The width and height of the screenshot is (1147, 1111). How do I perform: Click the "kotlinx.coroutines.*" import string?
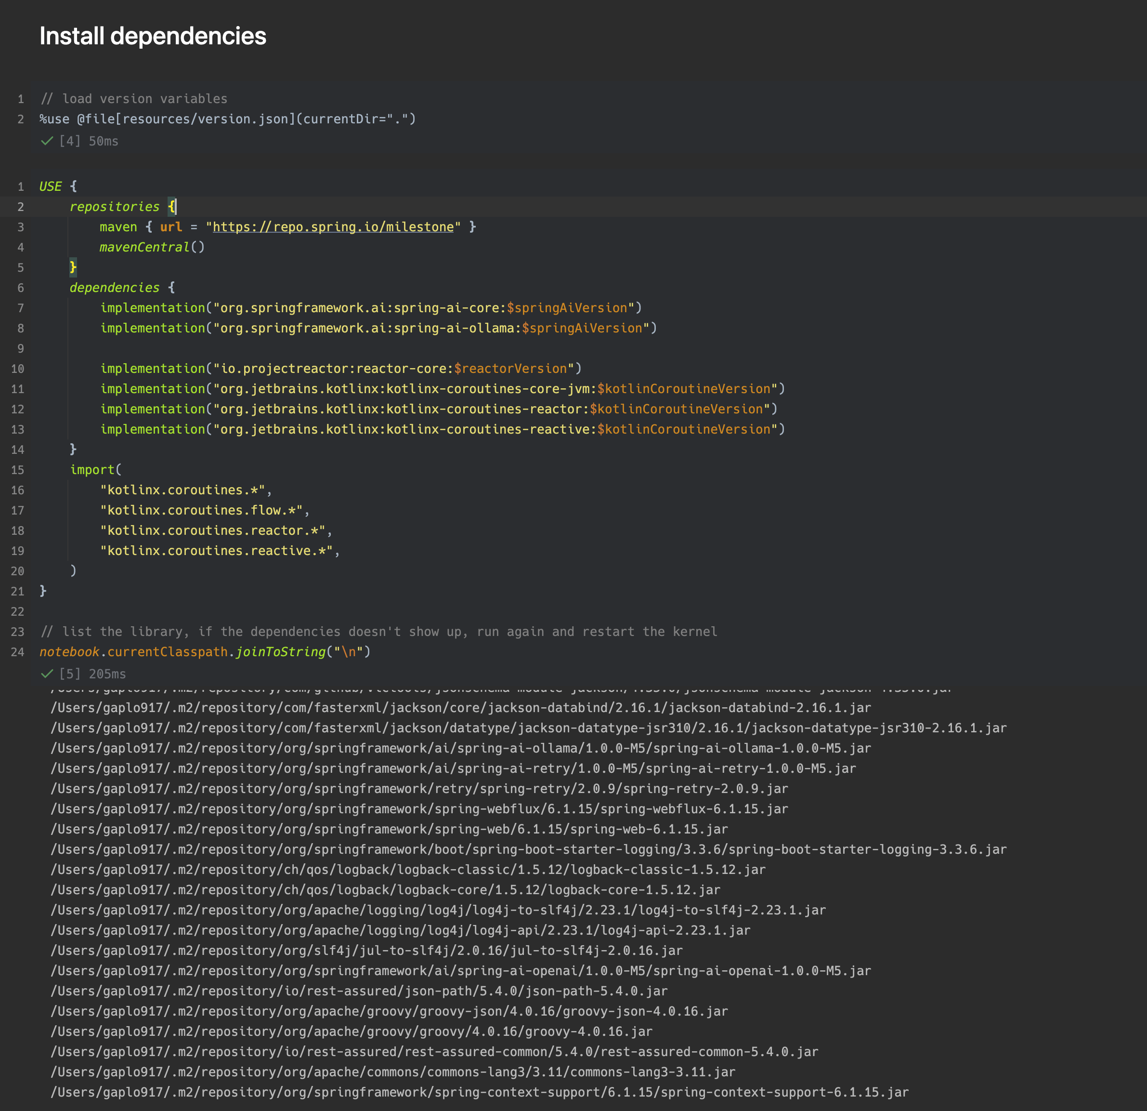[182, 490]
